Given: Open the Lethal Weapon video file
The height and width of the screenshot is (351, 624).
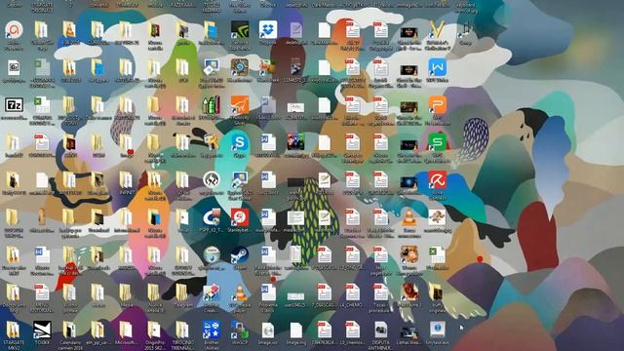Looking at the screenshot, I should click(x=409, y=332).
